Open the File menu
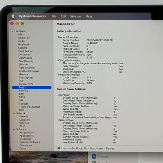 pyautogui.click(x=54, y=16)
